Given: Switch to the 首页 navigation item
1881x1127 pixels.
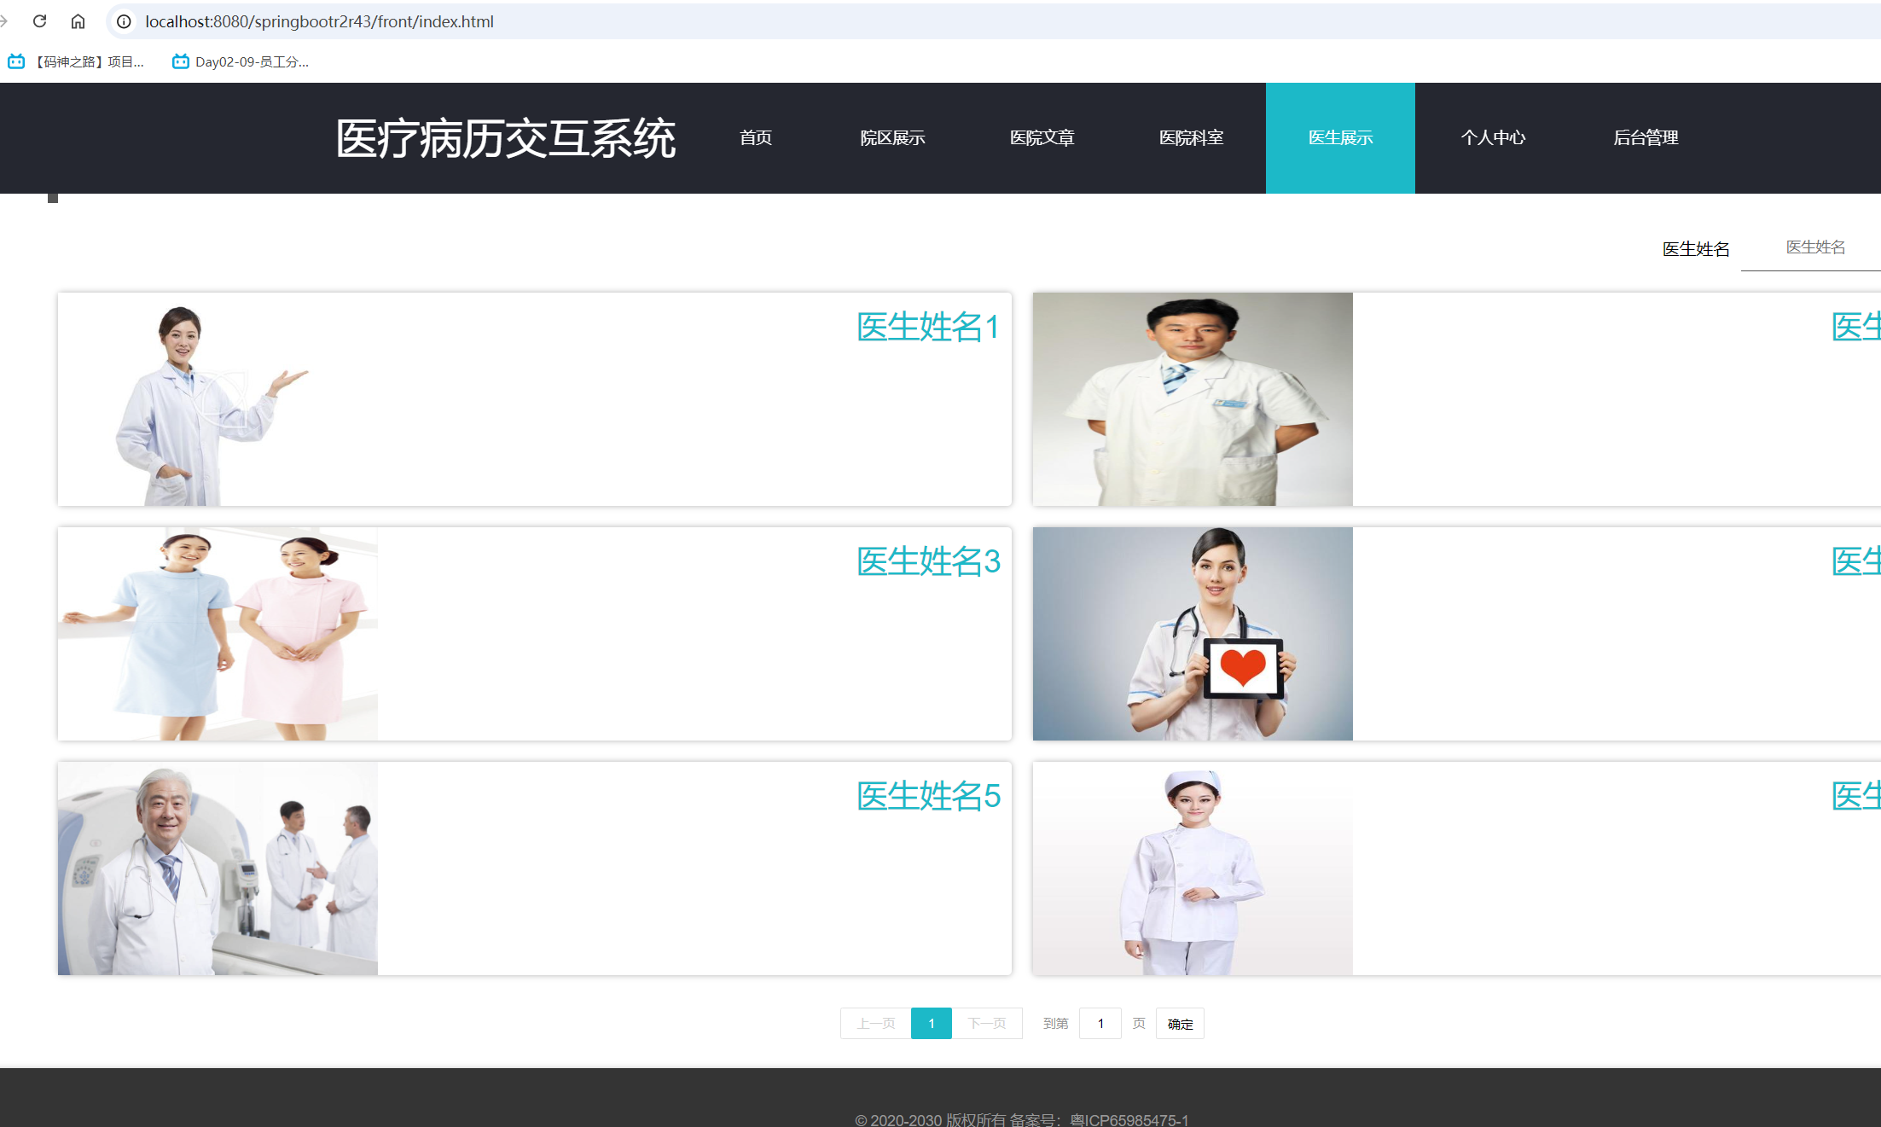Looking at the screenshot, I should click(x=754, y=137).
